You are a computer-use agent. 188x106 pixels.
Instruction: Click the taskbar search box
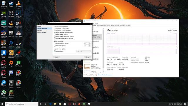[21, 104]
